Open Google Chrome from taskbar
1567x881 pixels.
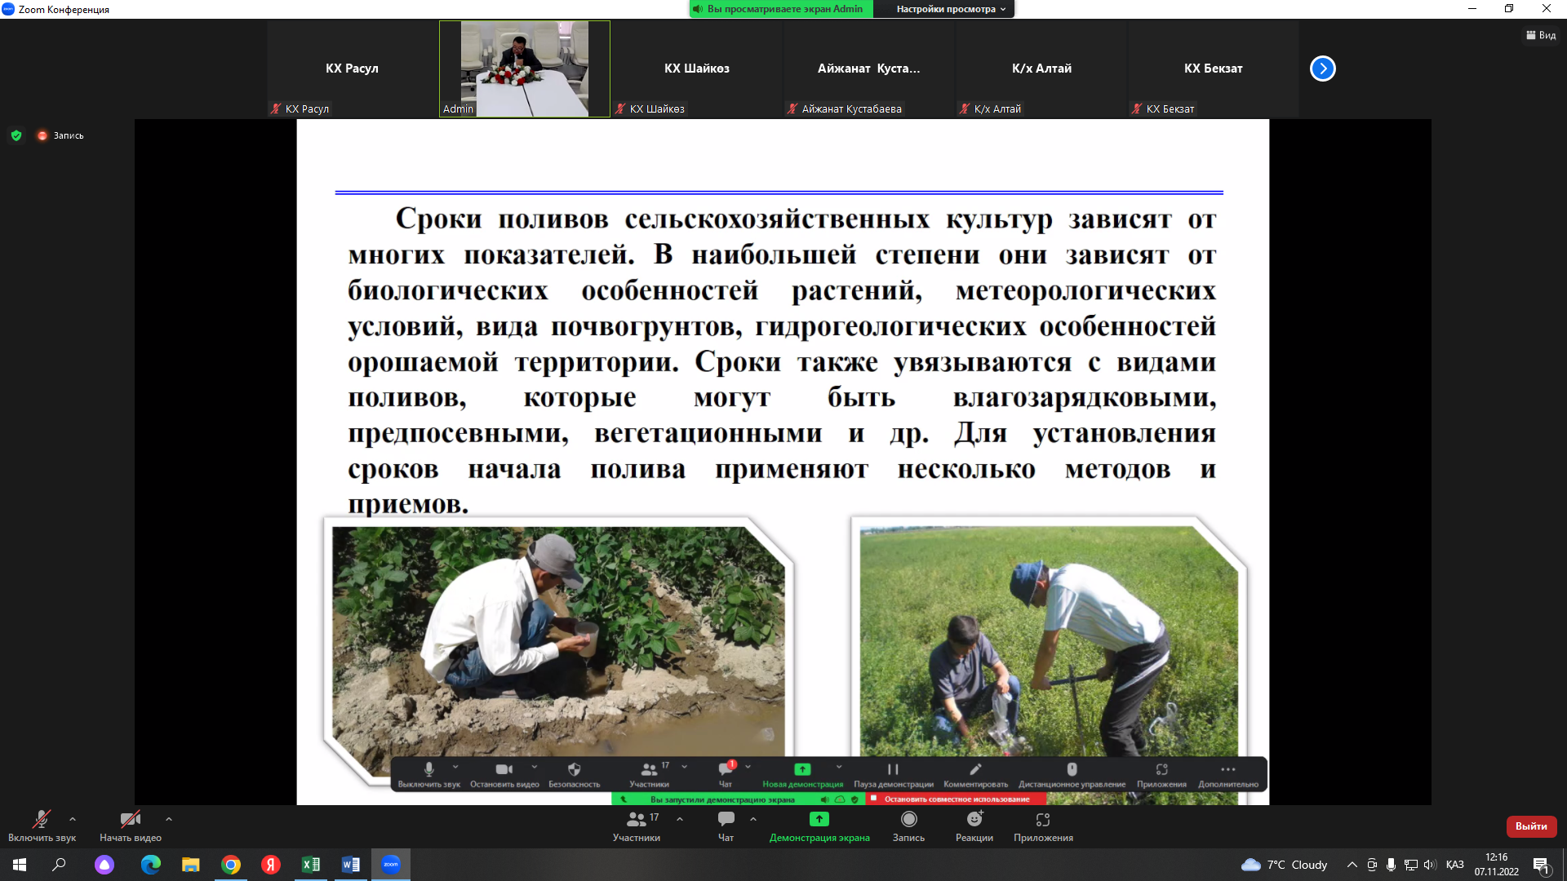pyautogui.click(x=231, y=865)
